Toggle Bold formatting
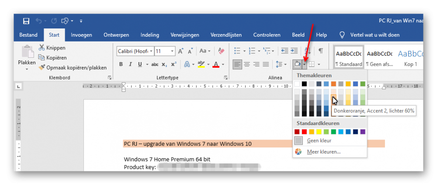This screenshot has height=185, width=437. click(x=121, y=64)
